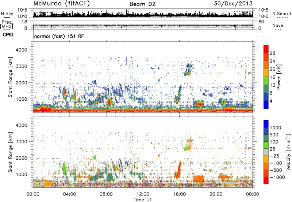
Task: Click the "Velocity [m s⁻¹]" colorbar title
Action: (x=288, y=152)
